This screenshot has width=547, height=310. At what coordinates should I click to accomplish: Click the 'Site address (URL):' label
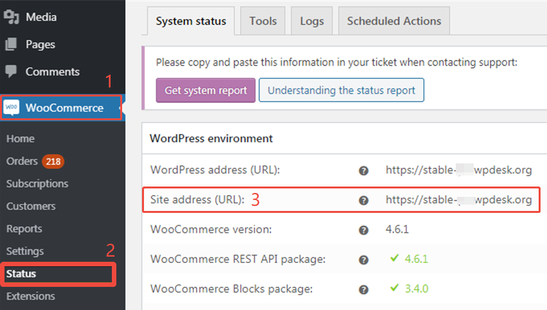click(197, 199)
